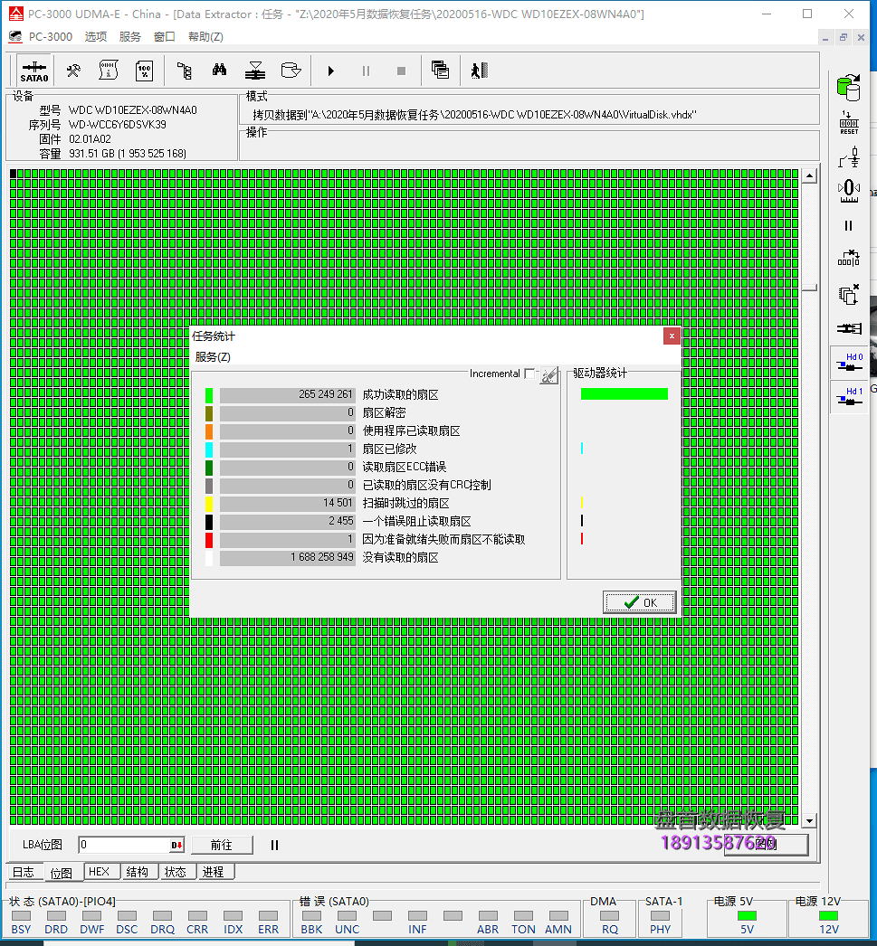Switch to the 日志 tab
This screenshot has width=877, height=946.
click(x=24, y=872)
